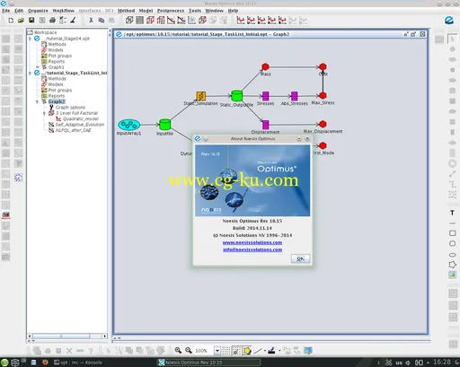Viewport: 460px width, 367px height.
Task: Open the fill color dropdown arrow
Action: coord(279,351)
